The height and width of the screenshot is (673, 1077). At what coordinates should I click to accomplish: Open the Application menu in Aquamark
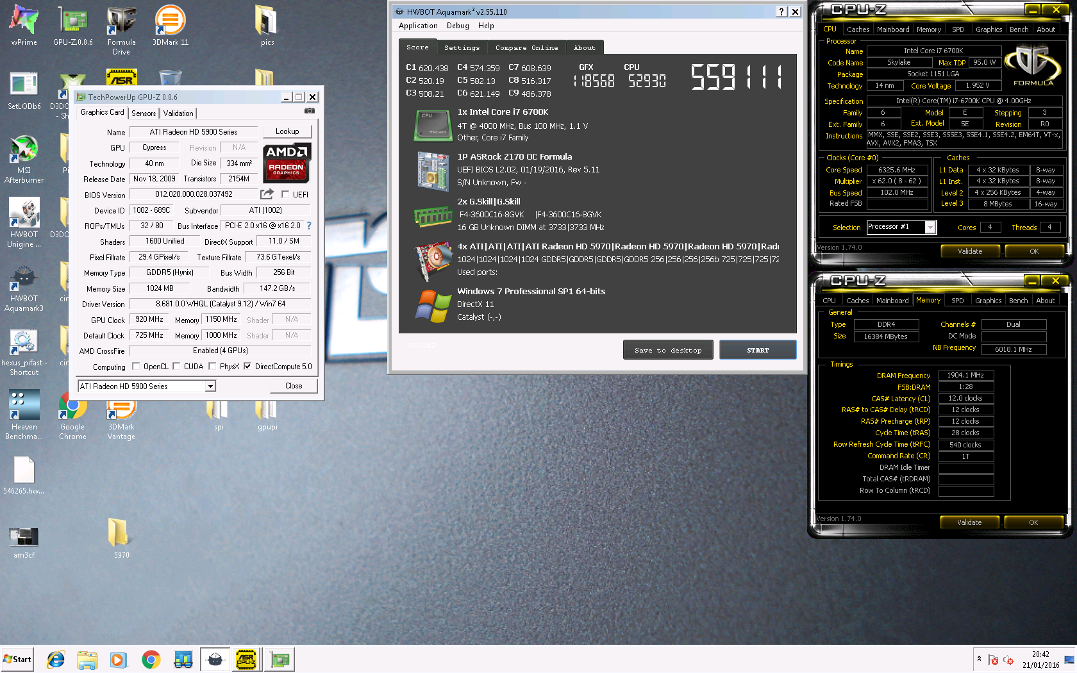[x=418, y=26]
